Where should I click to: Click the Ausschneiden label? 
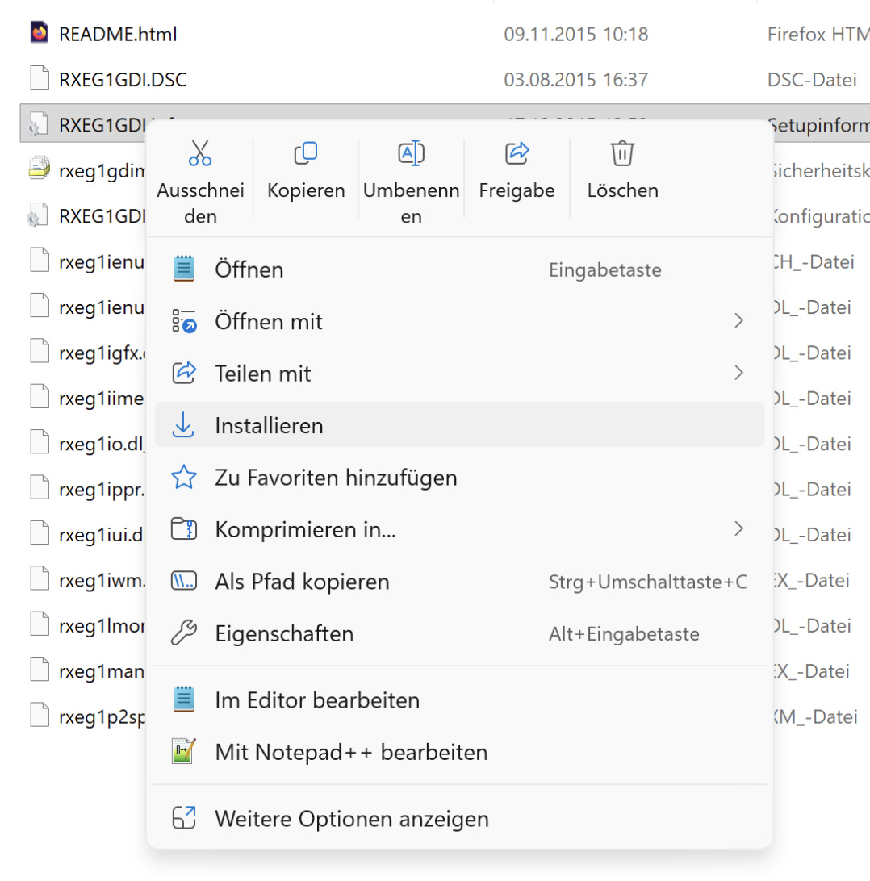click(200, 203)
